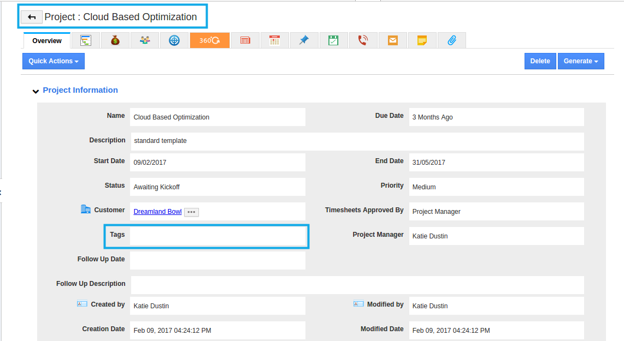Open the Dreamland Bowl customer link
This screenshot has height=341, width=624.
pyautogui.click(x=157, y=212)
